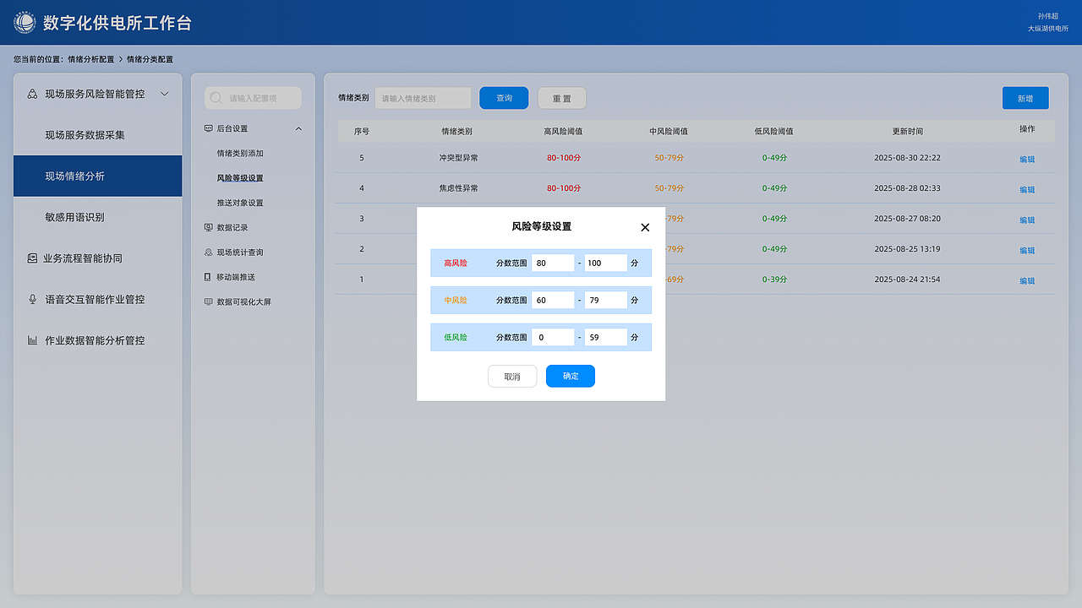
Task: Select 现场情绪分析 in the sidebar
Action: click(x=98, y=176)
